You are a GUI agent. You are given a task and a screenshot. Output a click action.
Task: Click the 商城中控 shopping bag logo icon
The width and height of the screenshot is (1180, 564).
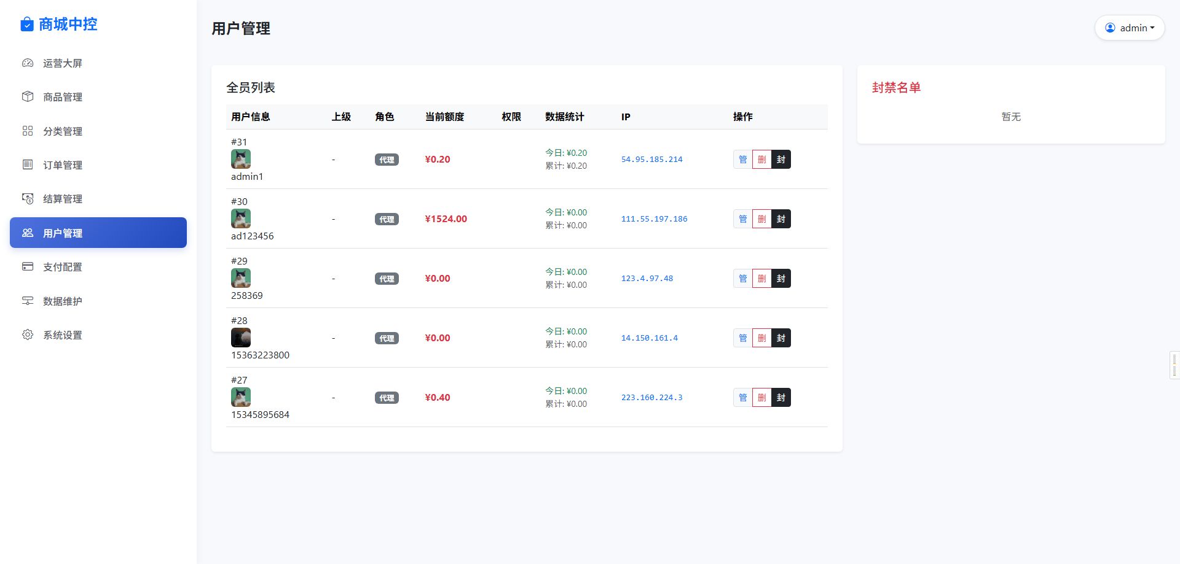coord(27,25)
